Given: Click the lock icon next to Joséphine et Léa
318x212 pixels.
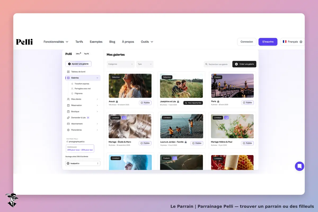Looking at the screenshot, I should click(x=178, y=101).
